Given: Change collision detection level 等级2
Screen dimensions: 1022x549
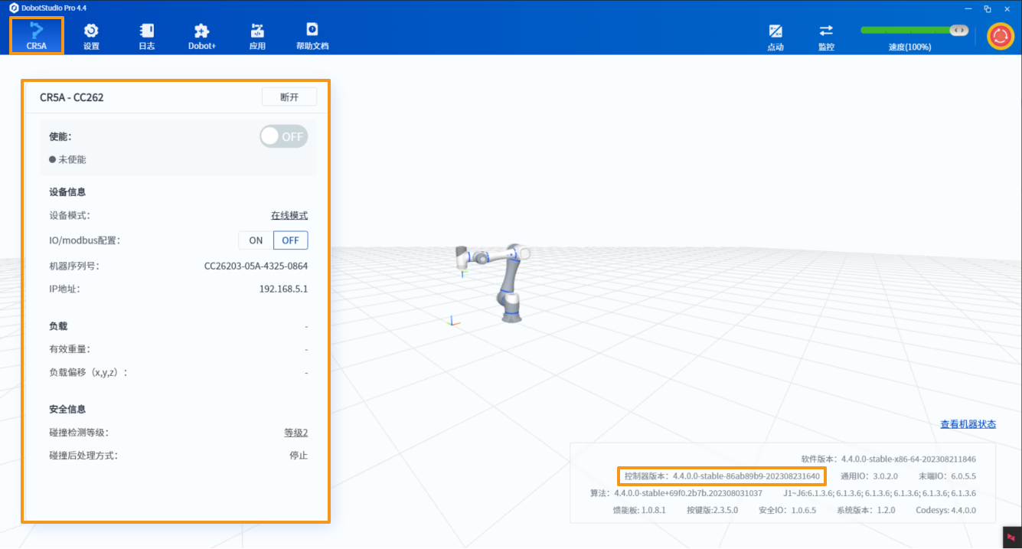Looking at the screenshot, I should (x=295, y=433).
